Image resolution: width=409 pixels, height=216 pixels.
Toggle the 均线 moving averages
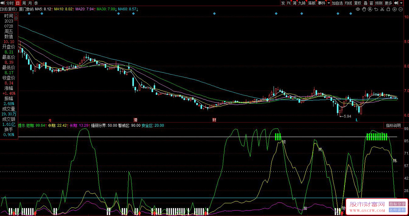(x=348, y=3)
